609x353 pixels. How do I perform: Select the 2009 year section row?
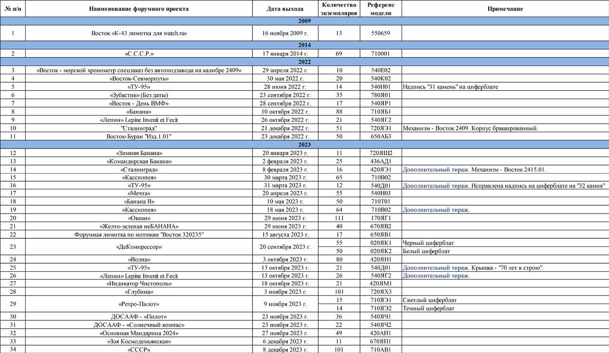(x=304, y=21)
